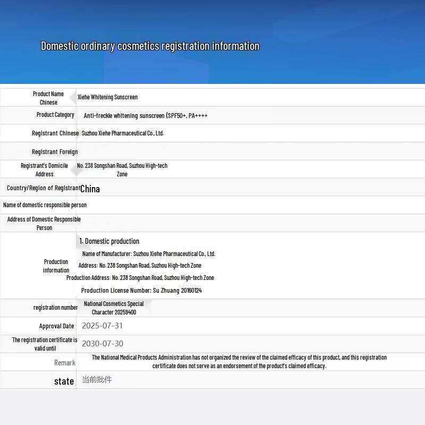Select the 'Product Category' label

55,115
